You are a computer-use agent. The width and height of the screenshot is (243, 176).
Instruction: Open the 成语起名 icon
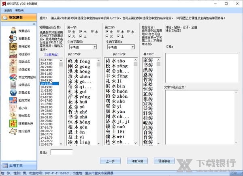coord(13,85)
